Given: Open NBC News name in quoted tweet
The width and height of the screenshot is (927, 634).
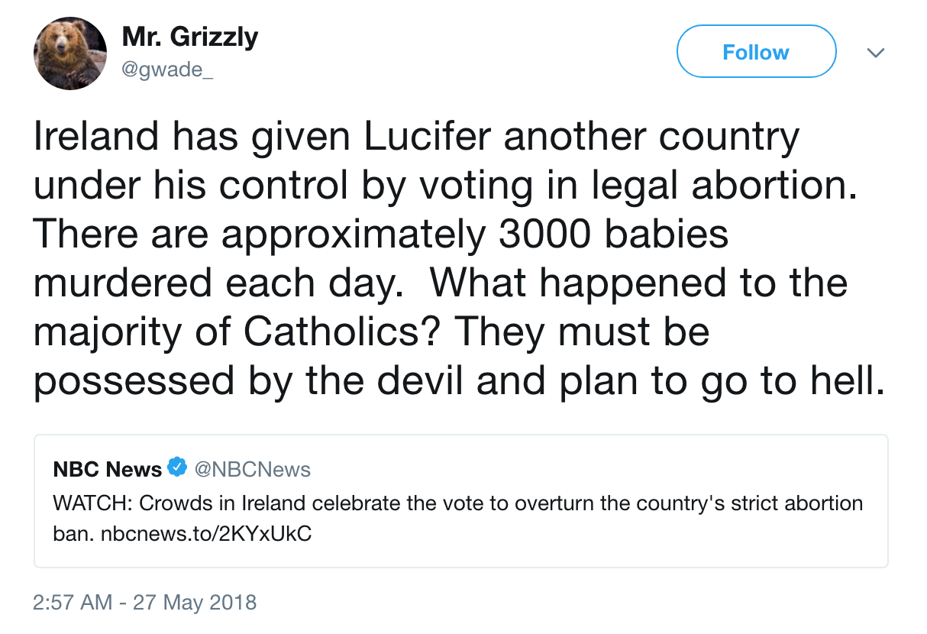Looking at the screenshot, I should point(107,468).
